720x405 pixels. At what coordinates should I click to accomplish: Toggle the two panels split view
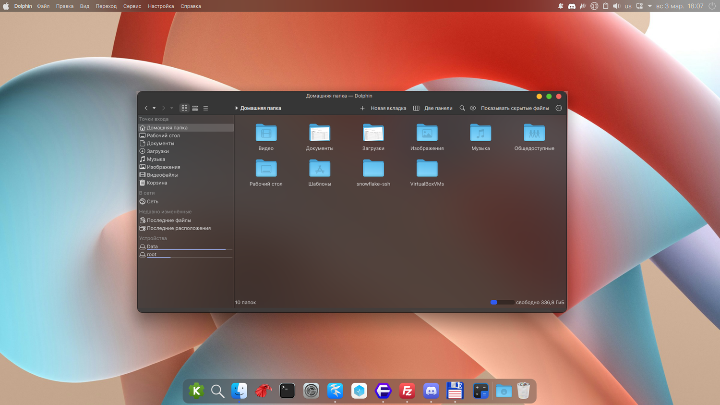click(x=433, y=108)
